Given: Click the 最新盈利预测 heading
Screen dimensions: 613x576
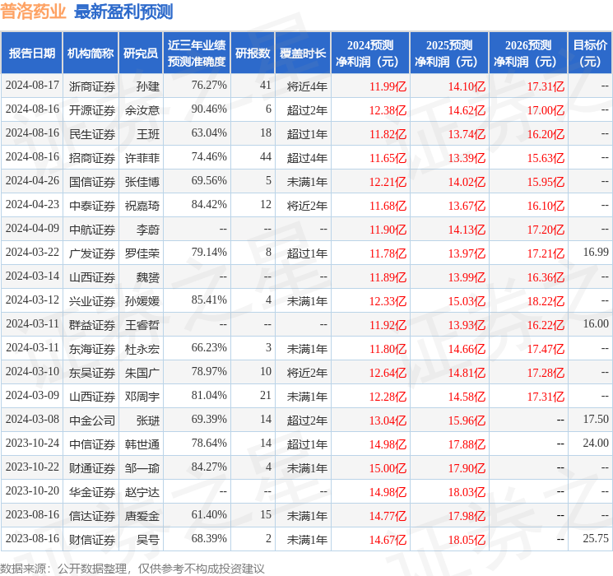Looking at the screenshot, I should [123, 12].
